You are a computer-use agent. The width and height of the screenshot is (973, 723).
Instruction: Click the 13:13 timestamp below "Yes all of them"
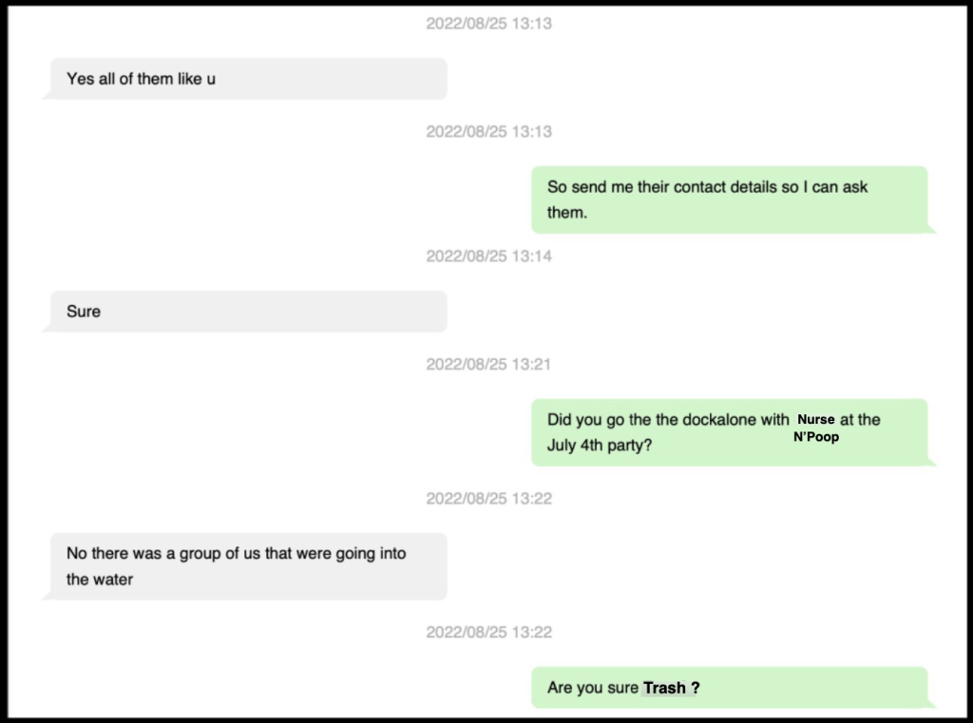click(488, 131)
